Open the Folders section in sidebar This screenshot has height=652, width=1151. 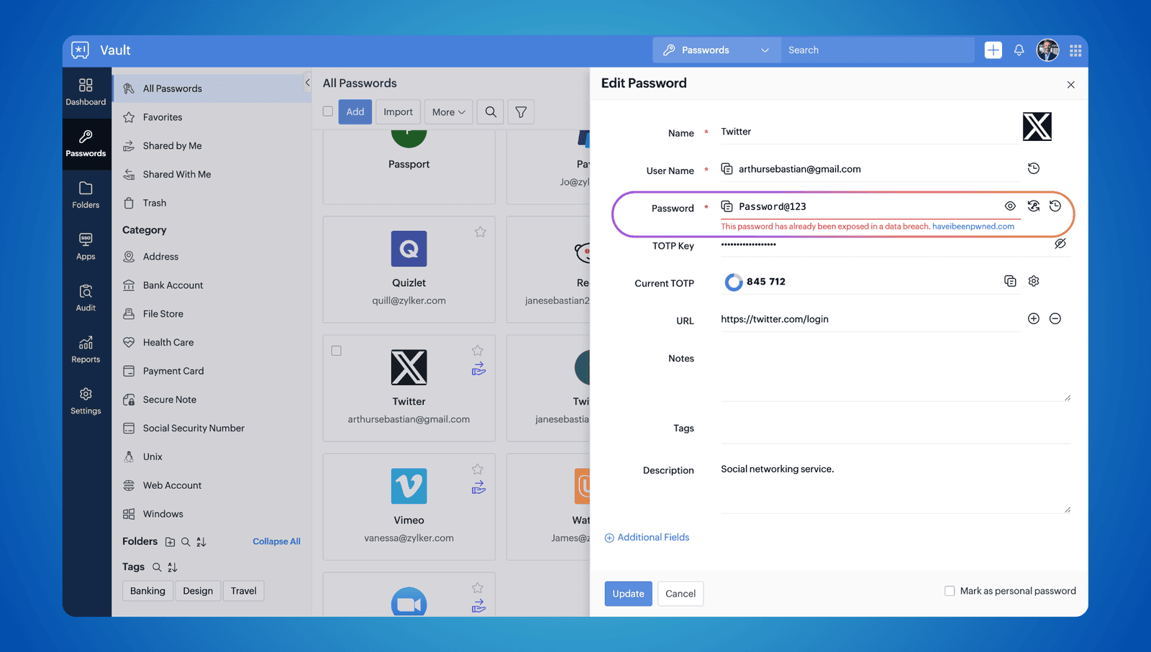coord(86,195)
